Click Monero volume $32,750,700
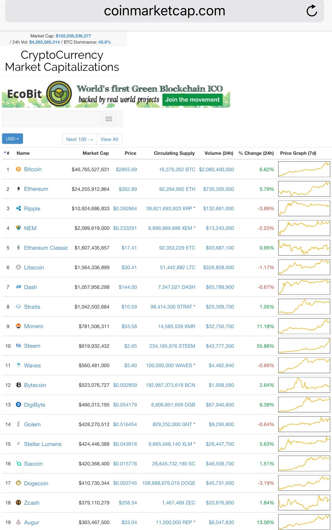Image resolution: width=332 pixels, height=530 pixels. 220,327
